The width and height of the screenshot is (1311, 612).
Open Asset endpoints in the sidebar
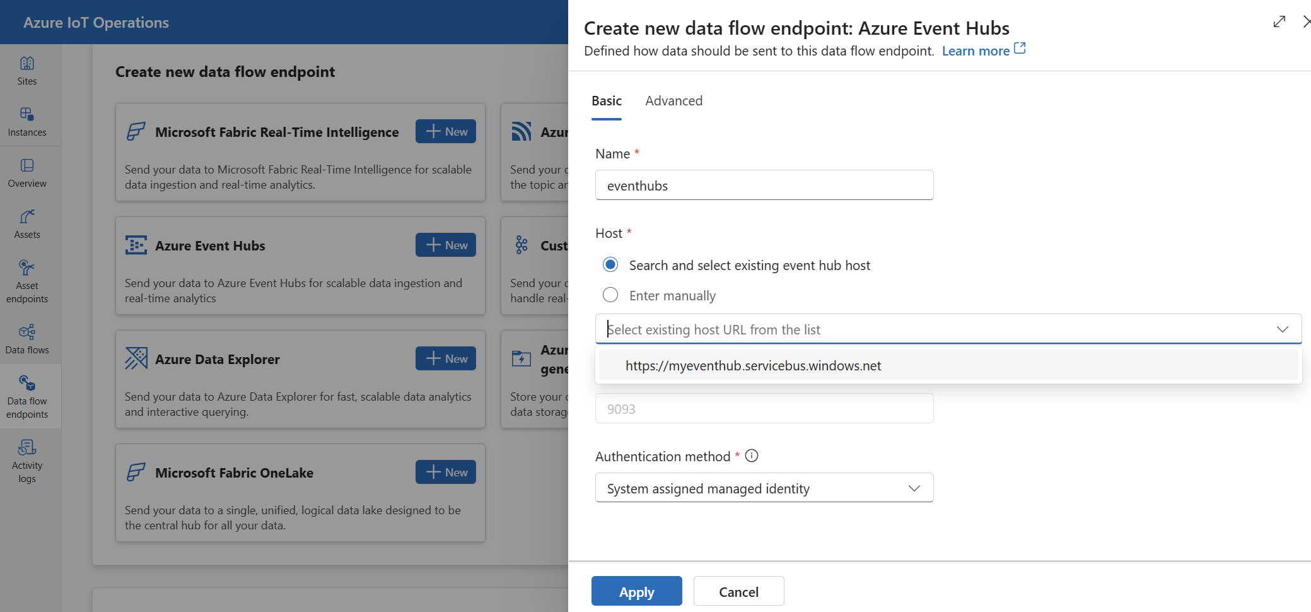coord(27,281)
